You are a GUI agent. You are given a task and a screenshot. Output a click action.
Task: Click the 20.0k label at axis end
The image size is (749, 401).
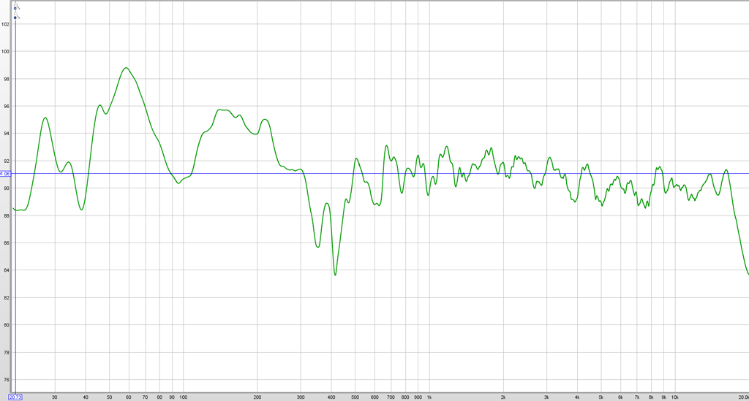click(742, 397)
